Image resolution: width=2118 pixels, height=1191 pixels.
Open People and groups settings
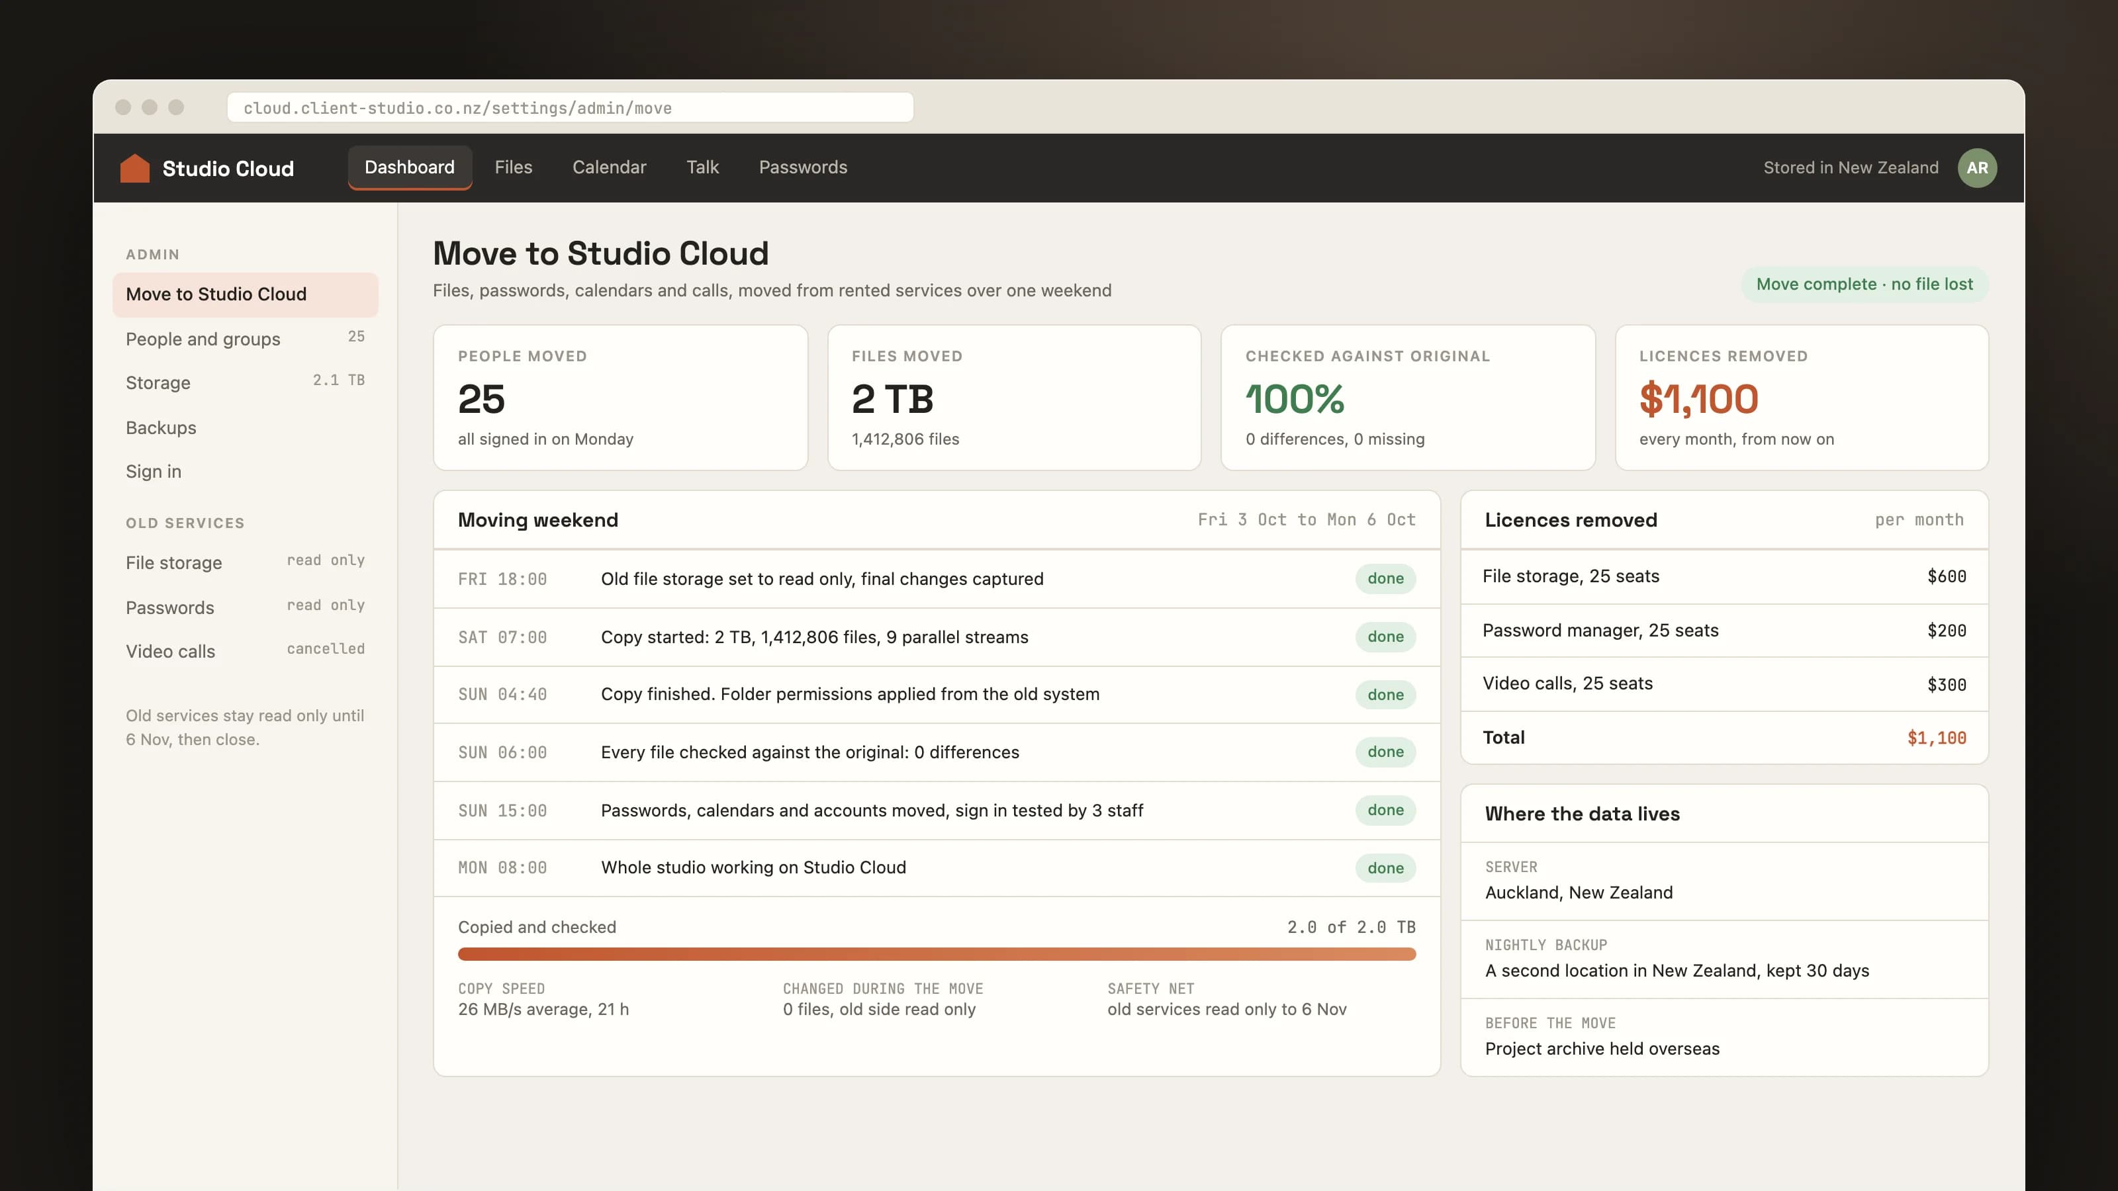click(x=245, y=339)
